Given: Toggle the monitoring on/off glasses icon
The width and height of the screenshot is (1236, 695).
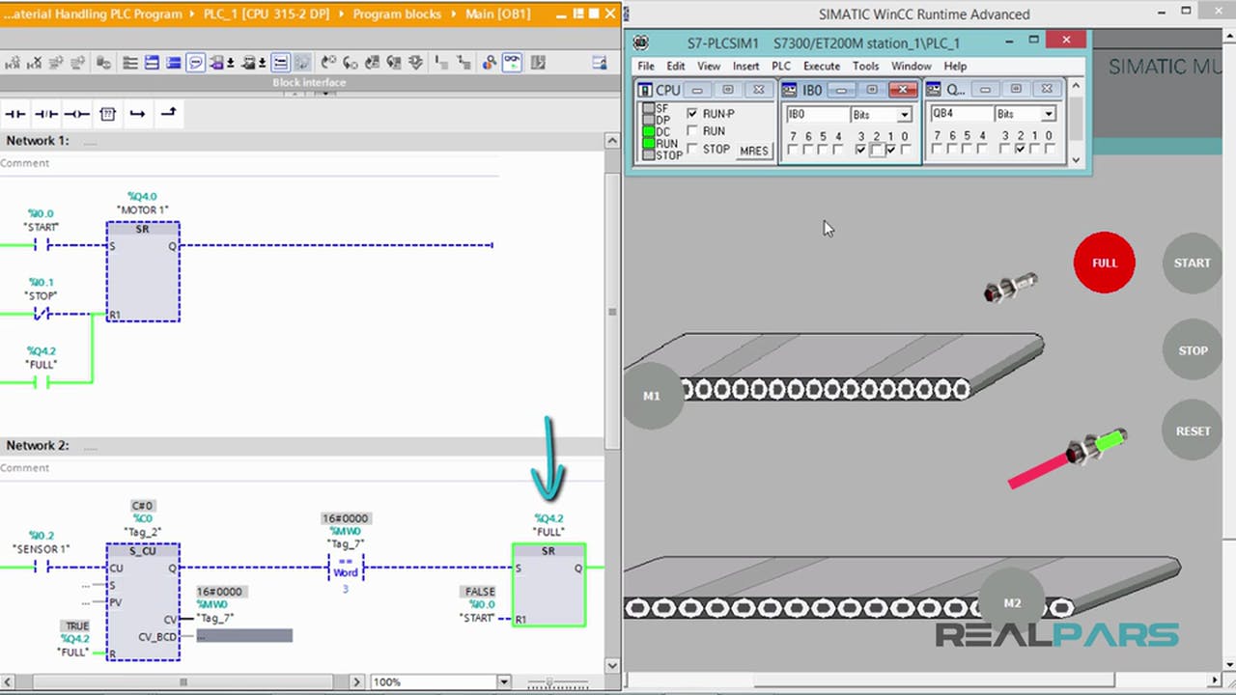Looking at the screenshot, I should 511,63.
